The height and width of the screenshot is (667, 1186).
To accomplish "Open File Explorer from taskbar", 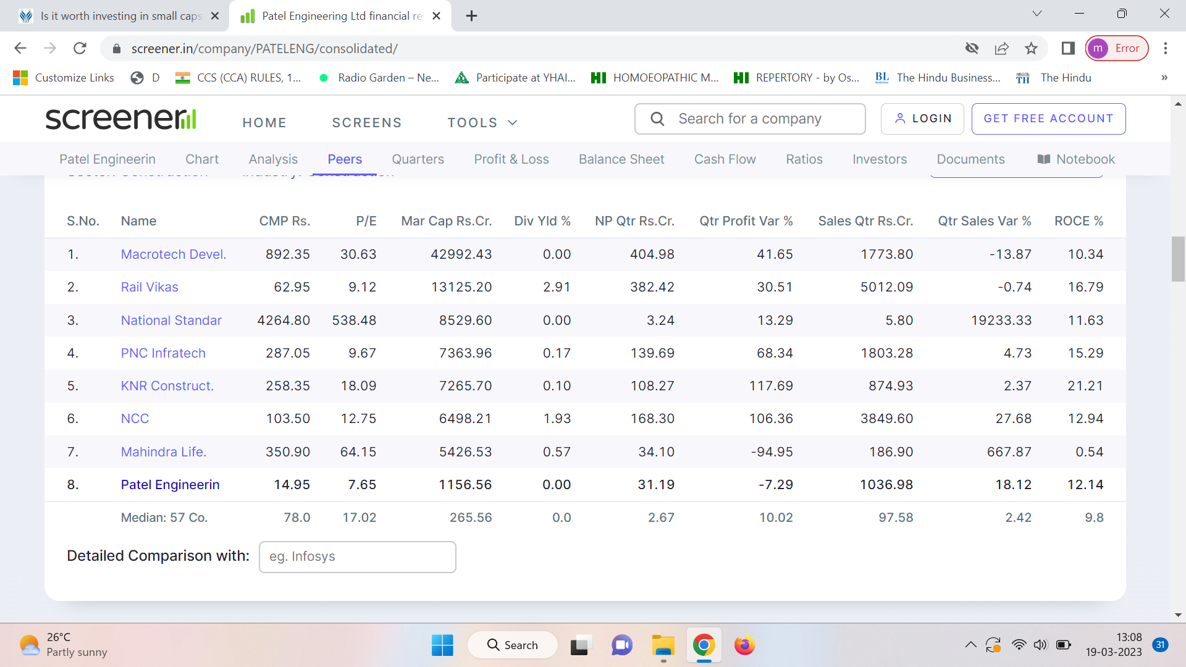I will click(x=663, y=645).
